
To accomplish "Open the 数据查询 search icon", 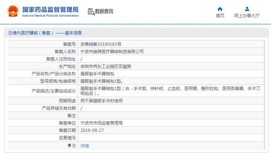I will pos(91,12).
